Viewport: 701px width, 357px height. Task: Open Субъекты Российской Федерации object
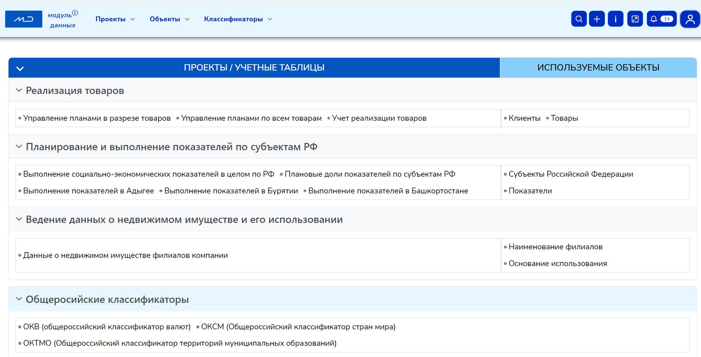point(571,174)
